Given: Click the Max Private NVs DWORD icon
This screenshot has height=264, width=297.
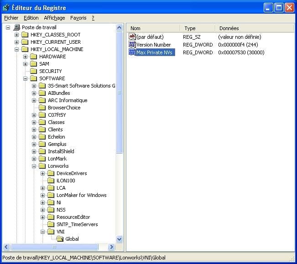Looking at the screenshot, I should pyautogui.click(x=132, y=52).
